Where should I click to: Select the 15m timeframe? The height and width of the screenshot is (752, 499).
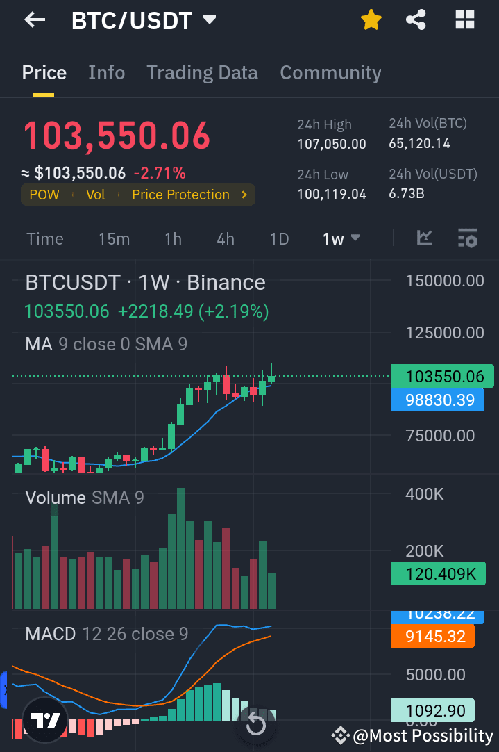pos(114,239)
